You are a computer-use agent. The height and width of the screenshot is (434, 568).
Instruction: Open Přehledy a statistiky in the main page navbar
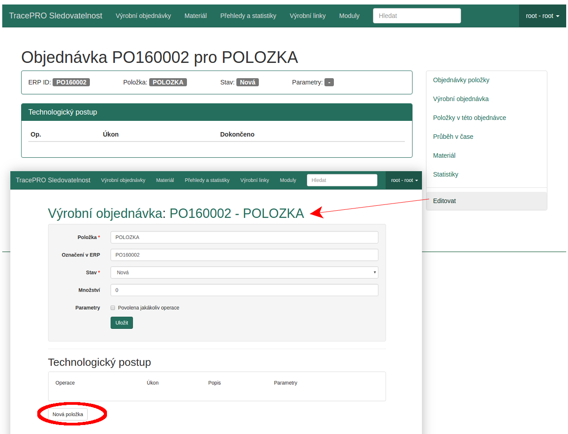(x=248, y=16)
